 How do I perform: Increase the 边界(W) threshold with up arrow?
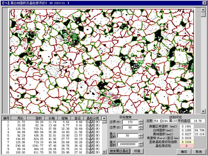(141, 121)
